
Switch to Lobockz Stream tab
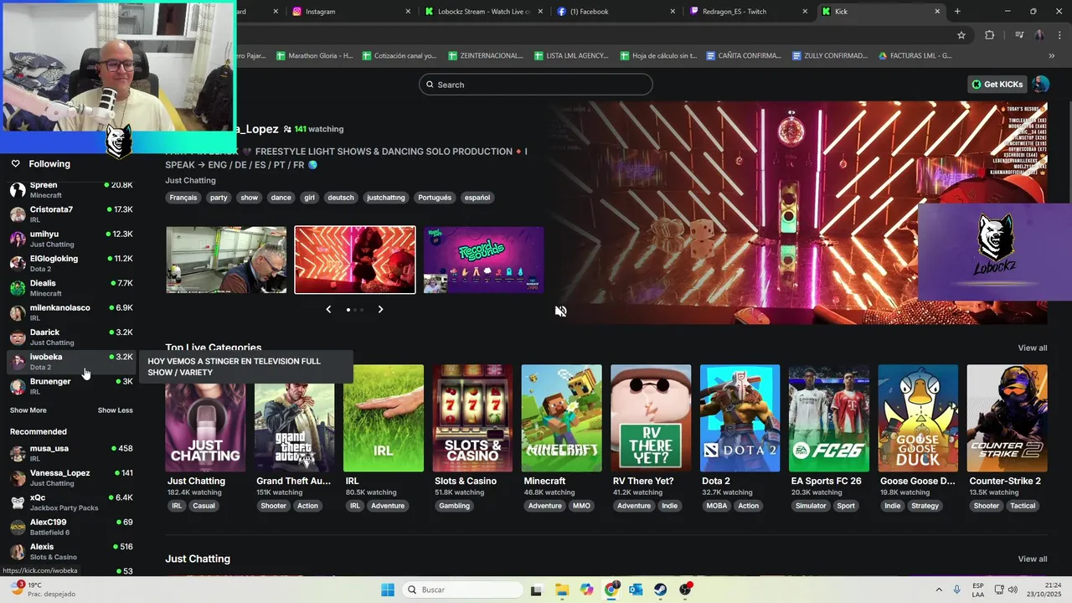[x=484, y=12]
